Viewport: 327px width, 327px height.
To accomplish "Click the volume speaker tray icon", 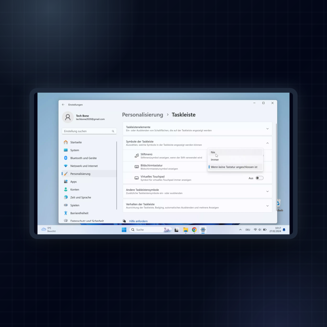I will tap(260, 230).
